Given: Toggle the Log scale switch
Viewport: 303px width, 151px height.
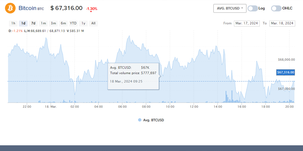Looking at the screenshot, I should (x=252, y=8).
